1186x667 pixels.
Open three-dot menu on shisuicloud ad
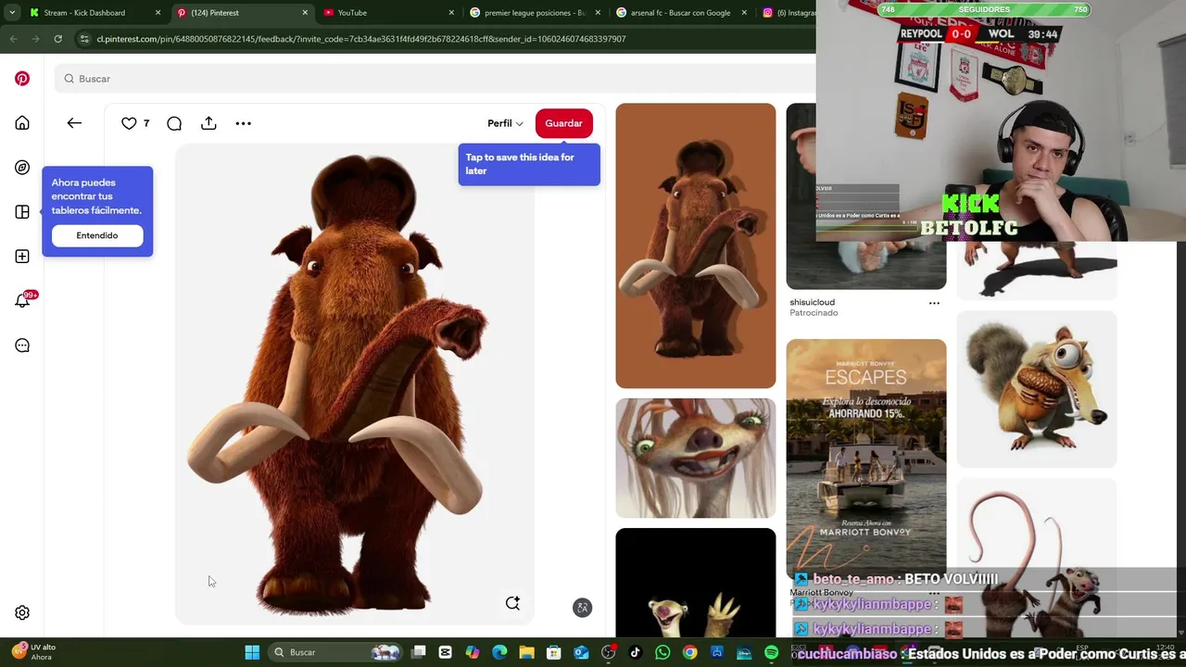[934, 303]
